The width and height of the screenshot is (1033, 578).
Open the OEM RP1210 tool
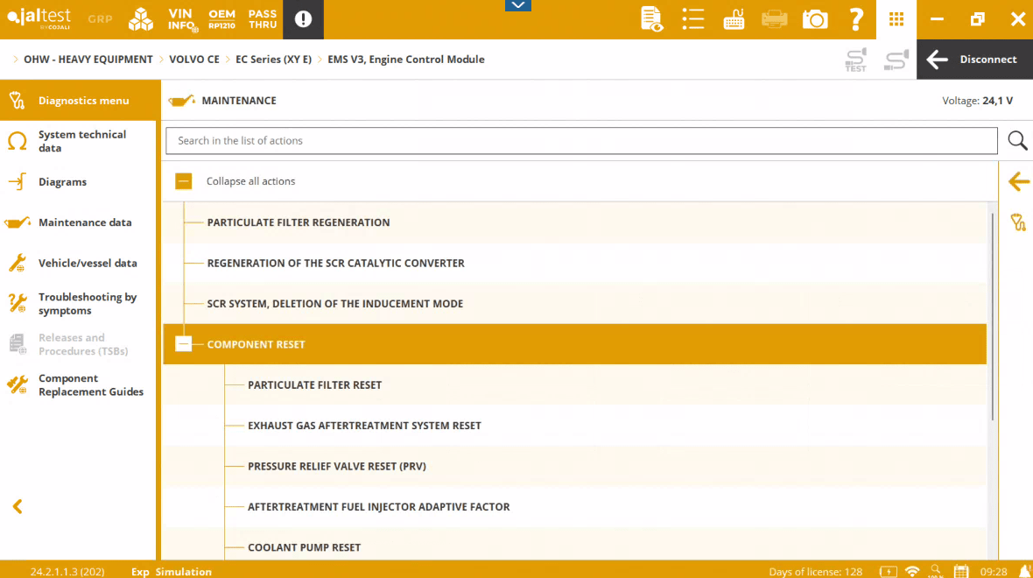(x=221, y=19)
